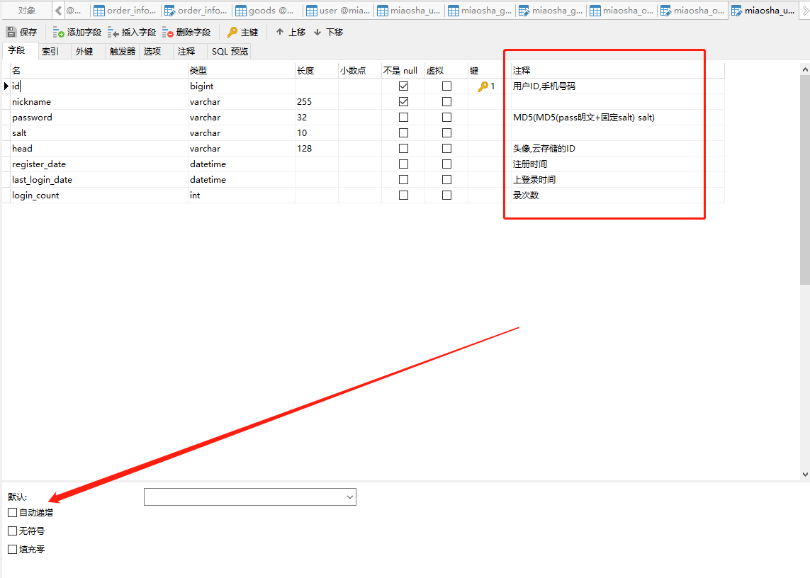The image size is (810, 578).
Task: Enable not-null for password field
Action: 403,118
